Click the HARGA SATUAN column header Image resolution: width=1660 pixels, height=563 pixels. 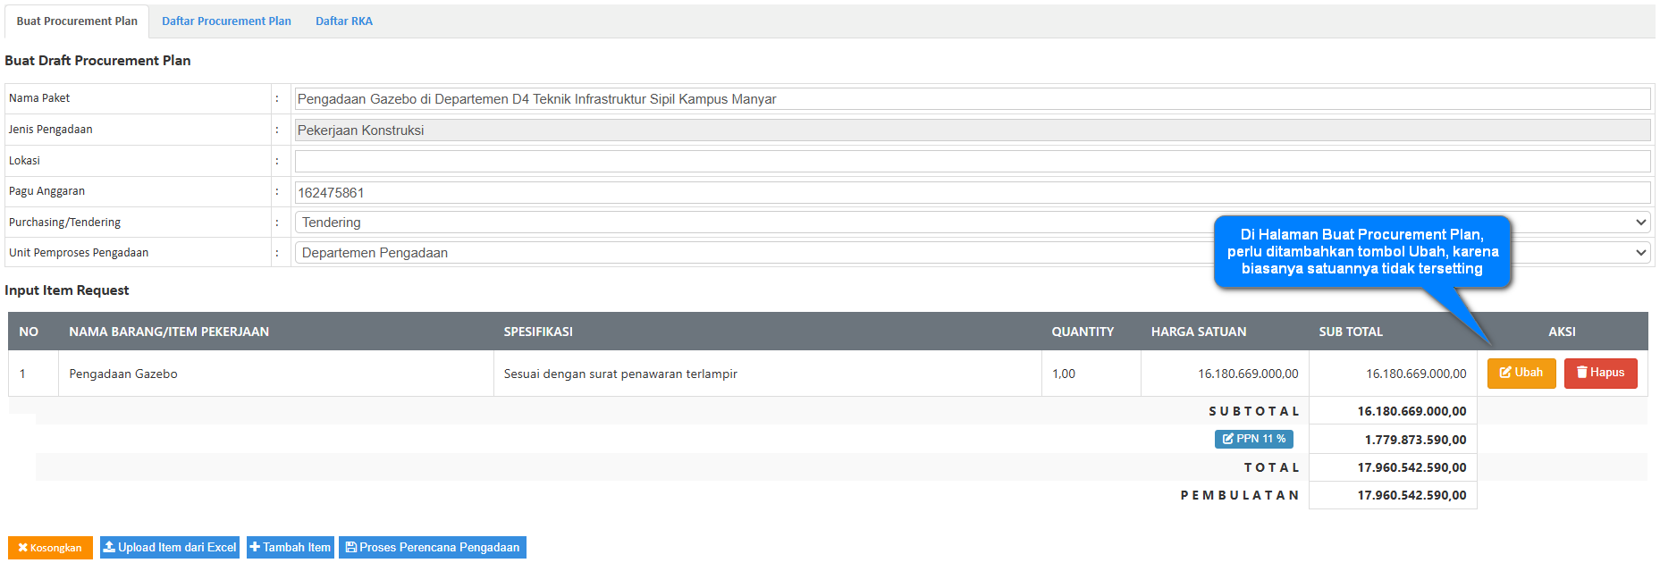[x=1198, y=332]
